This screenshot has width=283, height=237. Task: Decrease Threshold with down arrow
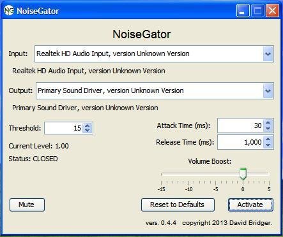tap(88, 131)
